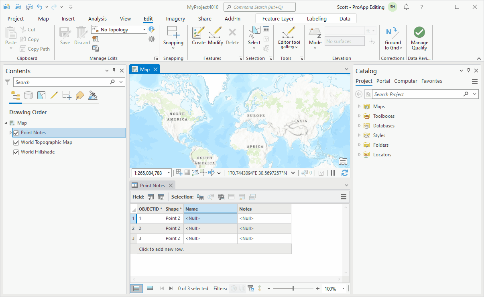Click the Create features icon
Screen dimensions: 484x297
(198, 33)
